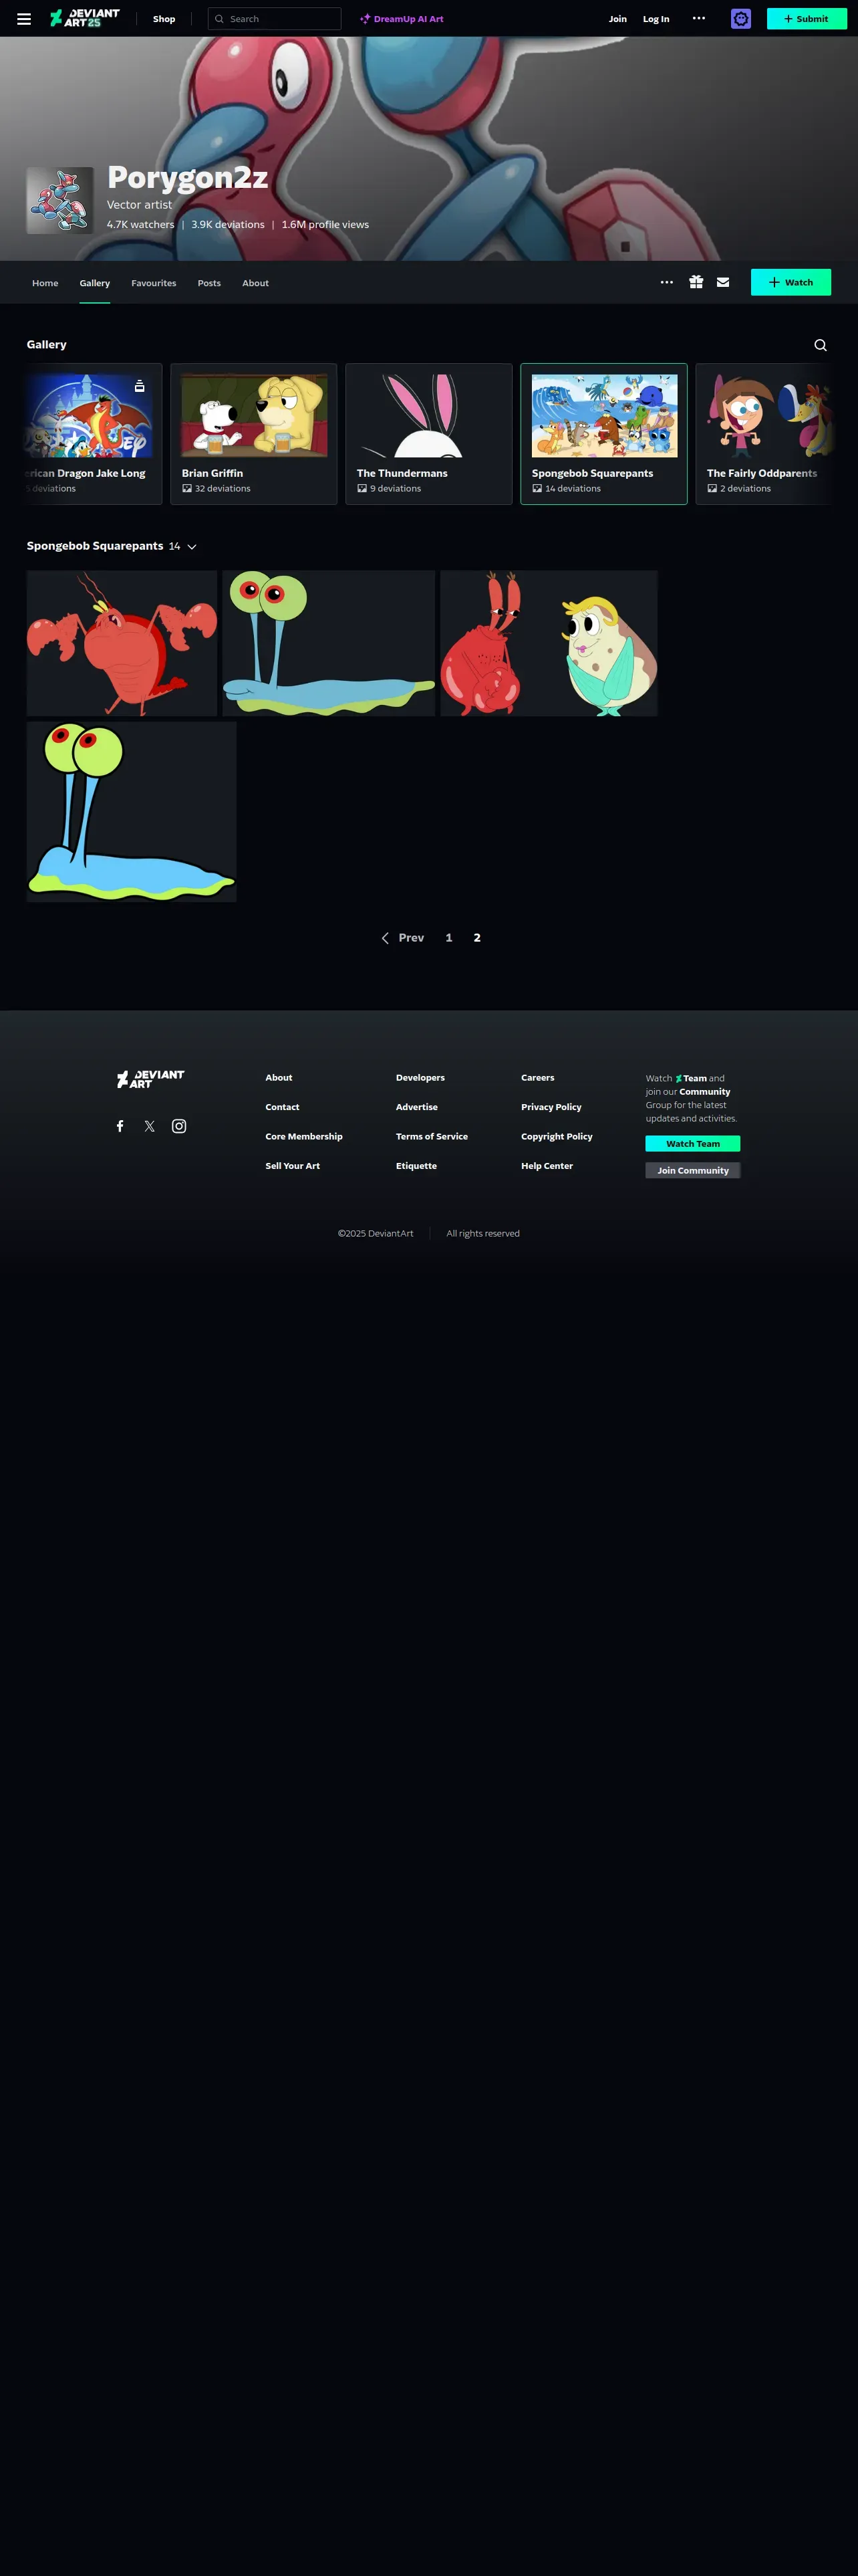This screenshot has width=858, height=2576.
Task: Expand the Spongebob Squarepants folder dropdown
Action: coord(192,547)
